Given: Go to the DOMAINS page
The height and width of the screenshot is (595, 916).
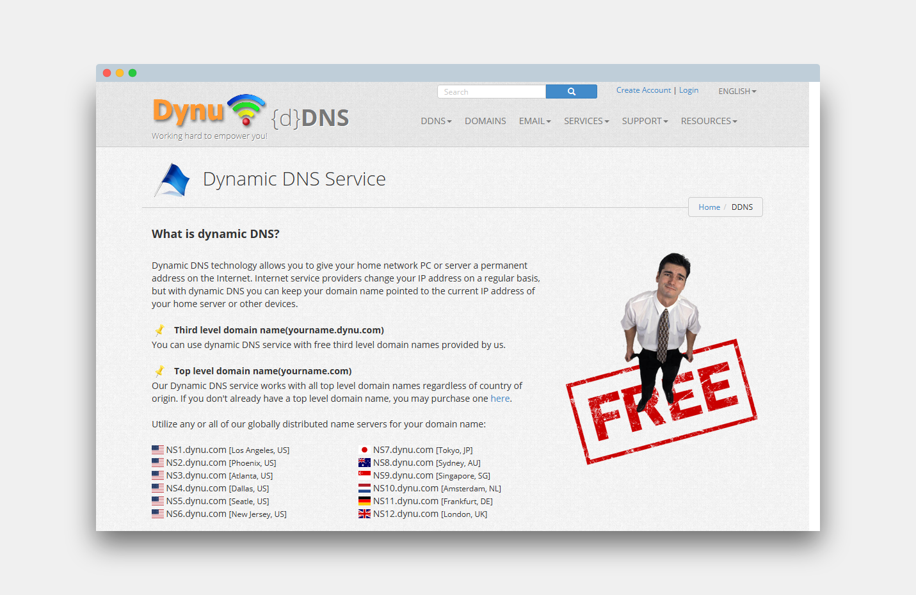Looking at the screenshot, I should click(485, 121).
